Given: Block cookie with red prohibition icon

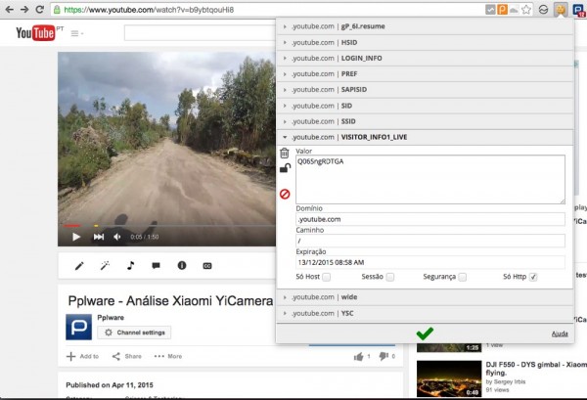Looking at the screenshot, I should (x=285, y=194).
